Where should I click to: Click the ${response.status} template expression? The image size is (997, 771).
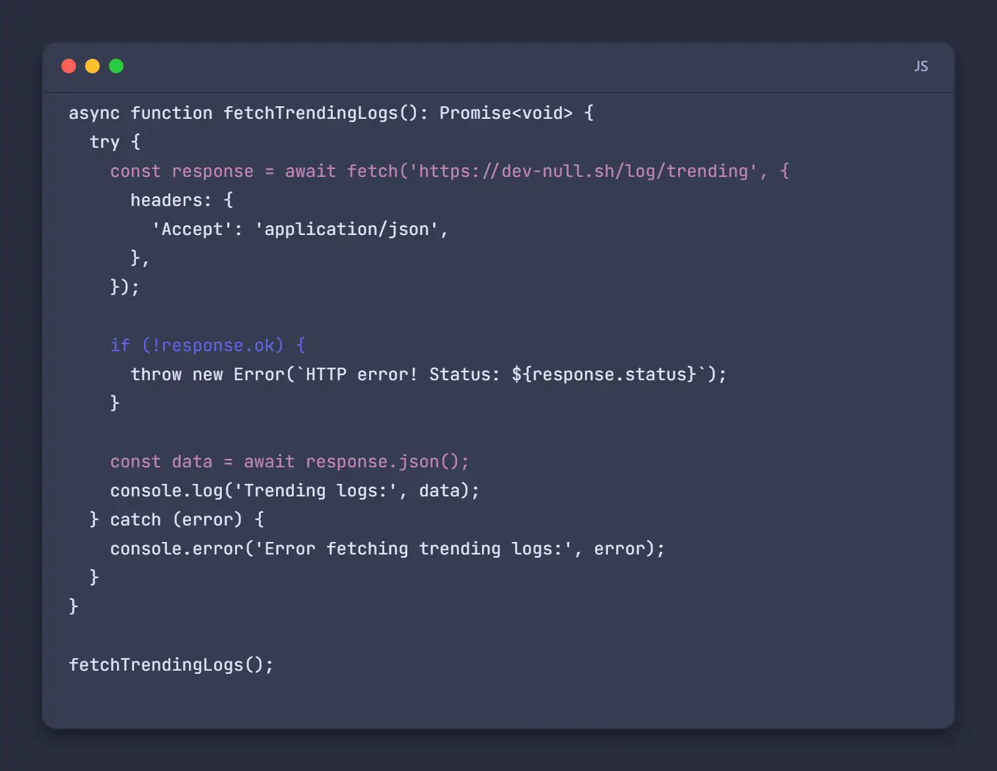(x=604, y=374)
